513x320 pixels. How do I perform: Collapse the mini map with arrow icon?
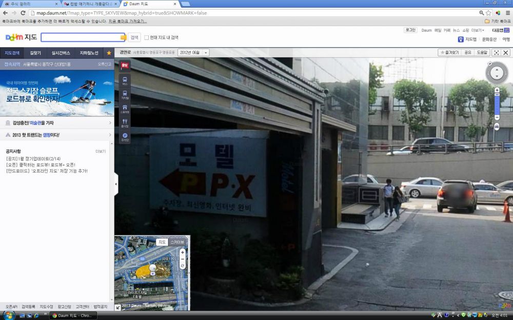point(118,307)
